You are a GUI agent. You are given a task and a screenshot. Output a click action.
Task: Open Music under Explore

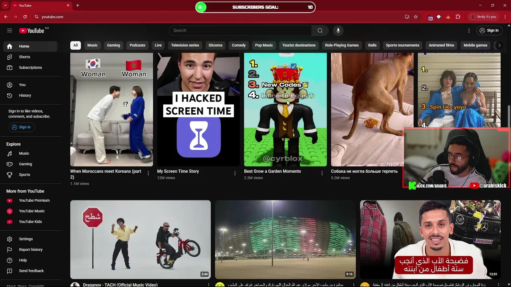tap(30, 153)
